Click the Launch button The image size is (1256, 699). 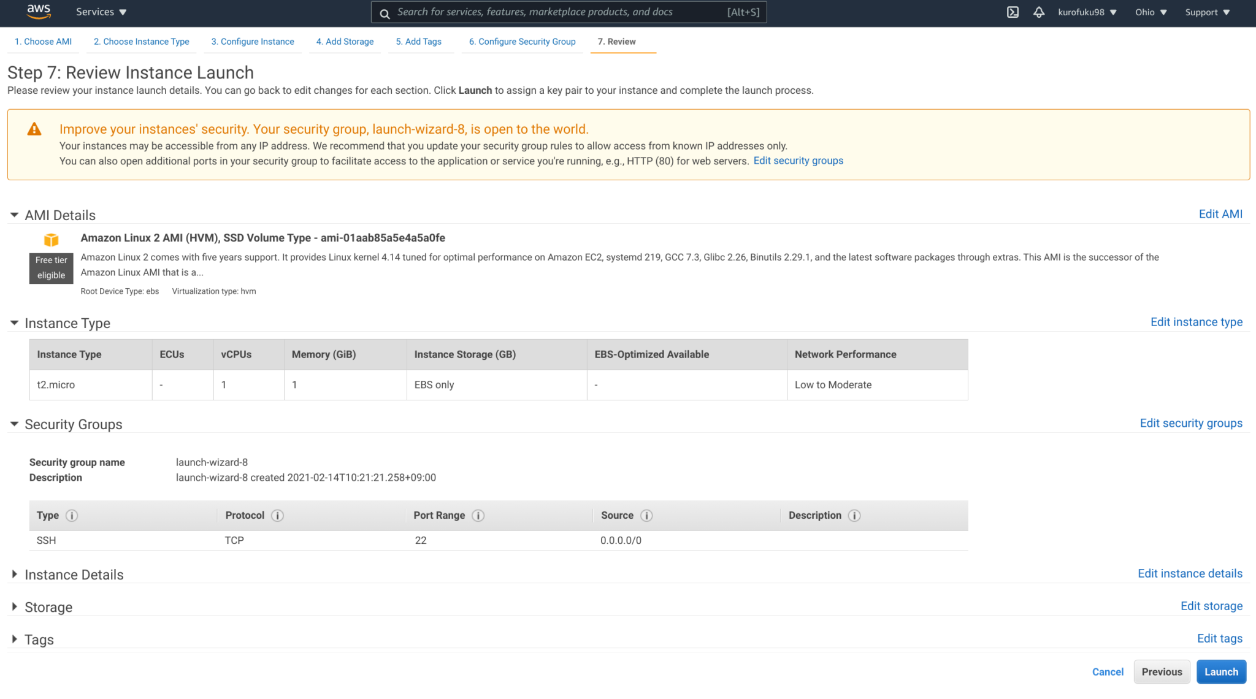1221,671
